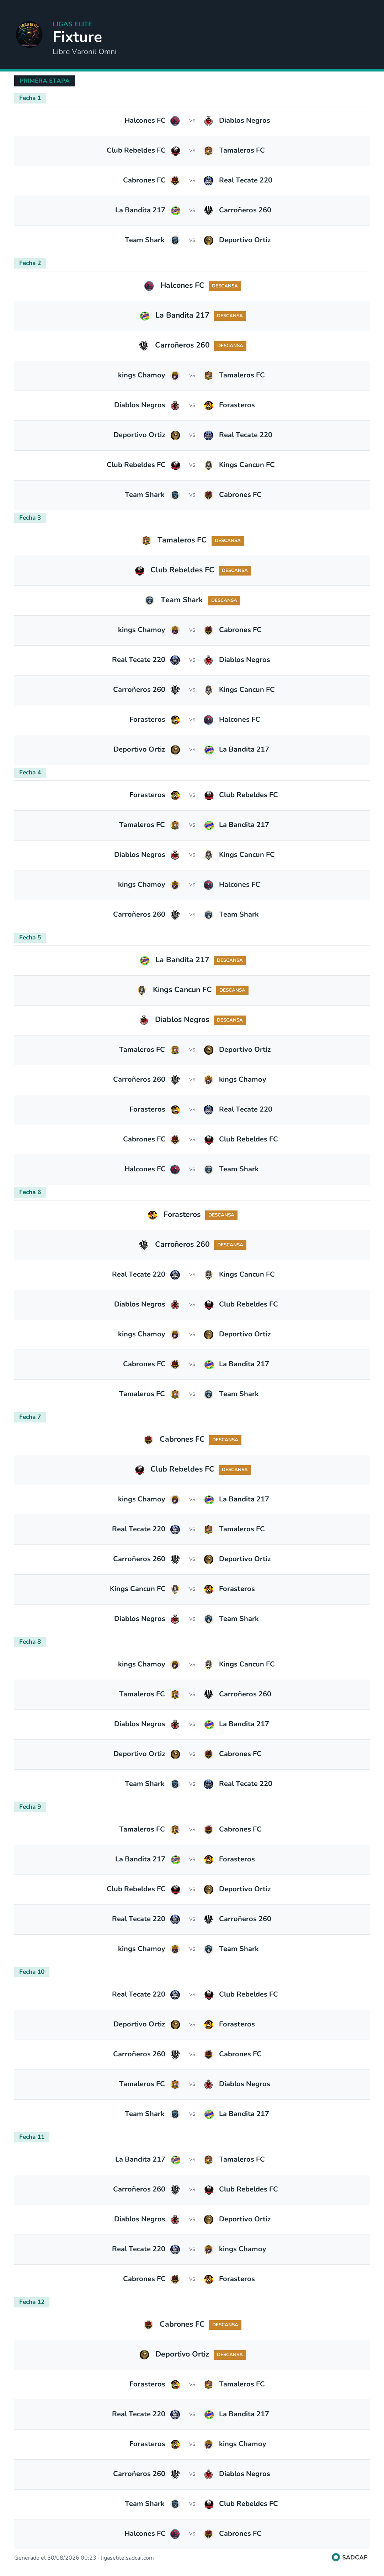Click Deportivo Ortiz crest resting in Fecha 12

click(144, 2354)
